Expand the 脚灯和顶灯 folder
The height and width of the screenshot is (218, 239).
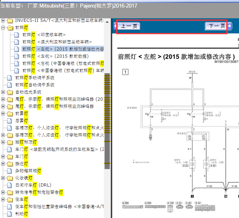pyautogui.click(x=3, y=142)
